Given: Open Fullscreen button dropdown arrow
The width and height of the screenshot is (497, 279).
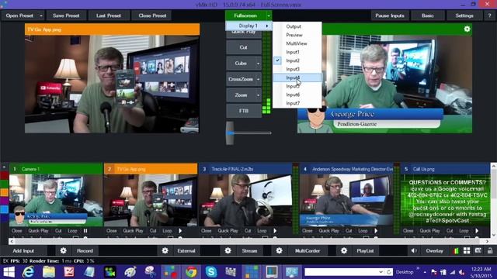Looking at the screenshot, I should point(269,15).
